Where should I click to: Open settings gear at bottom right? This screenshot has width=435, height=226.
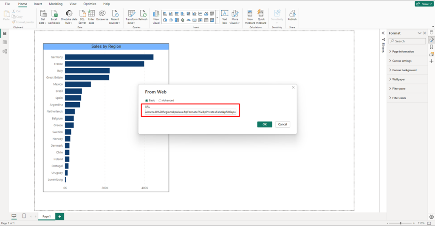coord(432,217)
